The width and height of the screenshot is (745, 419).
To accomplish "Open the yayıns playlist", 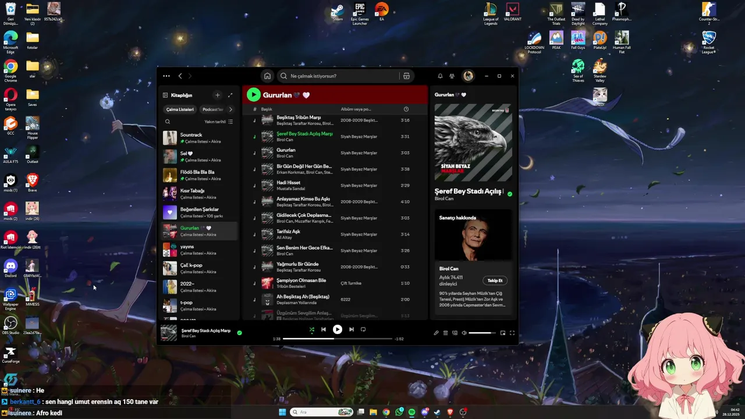I will [200, 250].
